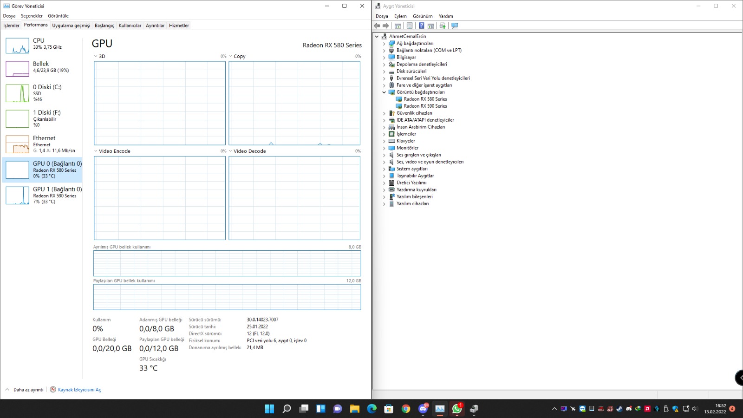Select the CPU performance graph thumbnail
Screen dimensions: 743x418
[17, 46]
